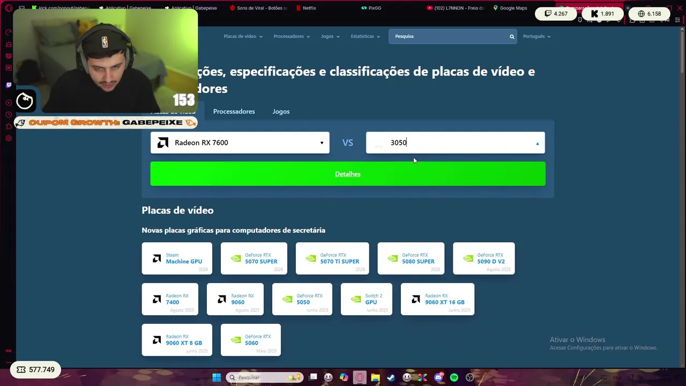Viewport: 686px width, 386px height.
Task: Open the sidebar settings gear icon
Action: pyautogui.click(x=9, y=138)
